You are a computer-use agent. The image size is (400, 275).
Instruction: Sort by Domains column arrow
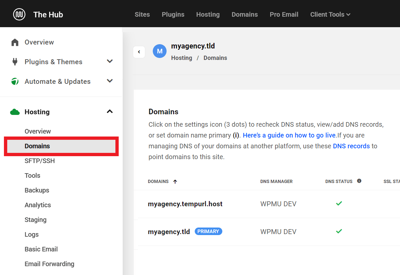pyautogui.click(x=175, y=182)
